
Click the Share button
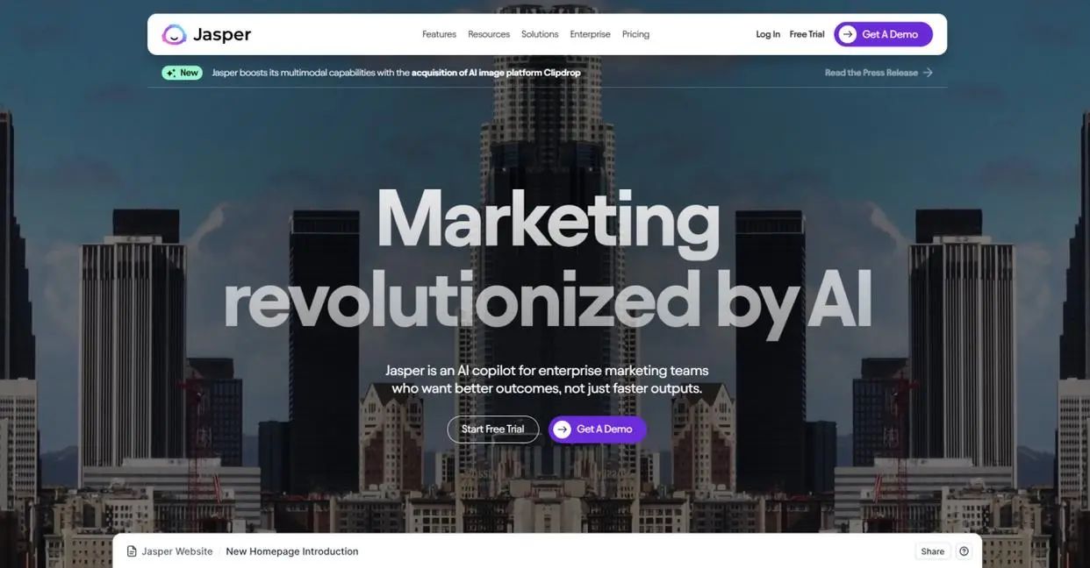[933, 551]
